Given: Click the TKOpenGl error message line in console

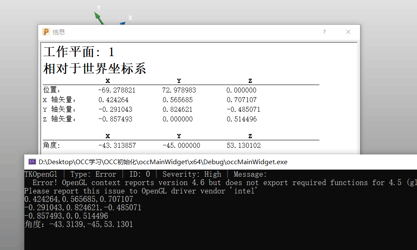Looking at the screenshot, I should coord(142,174).
